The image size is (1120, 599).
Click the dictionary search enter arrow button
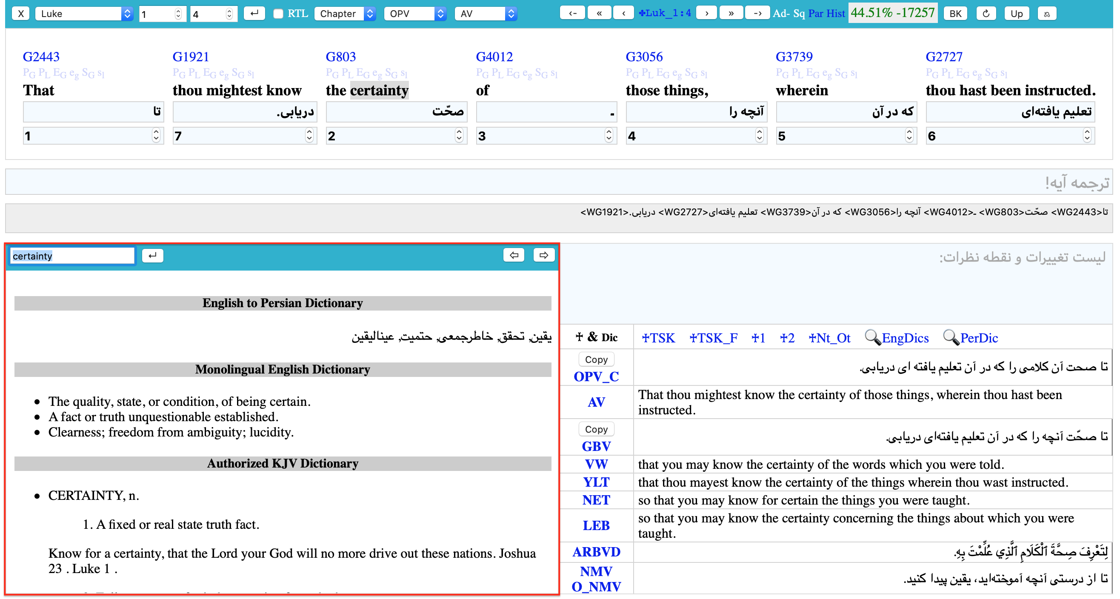point(153,256)
